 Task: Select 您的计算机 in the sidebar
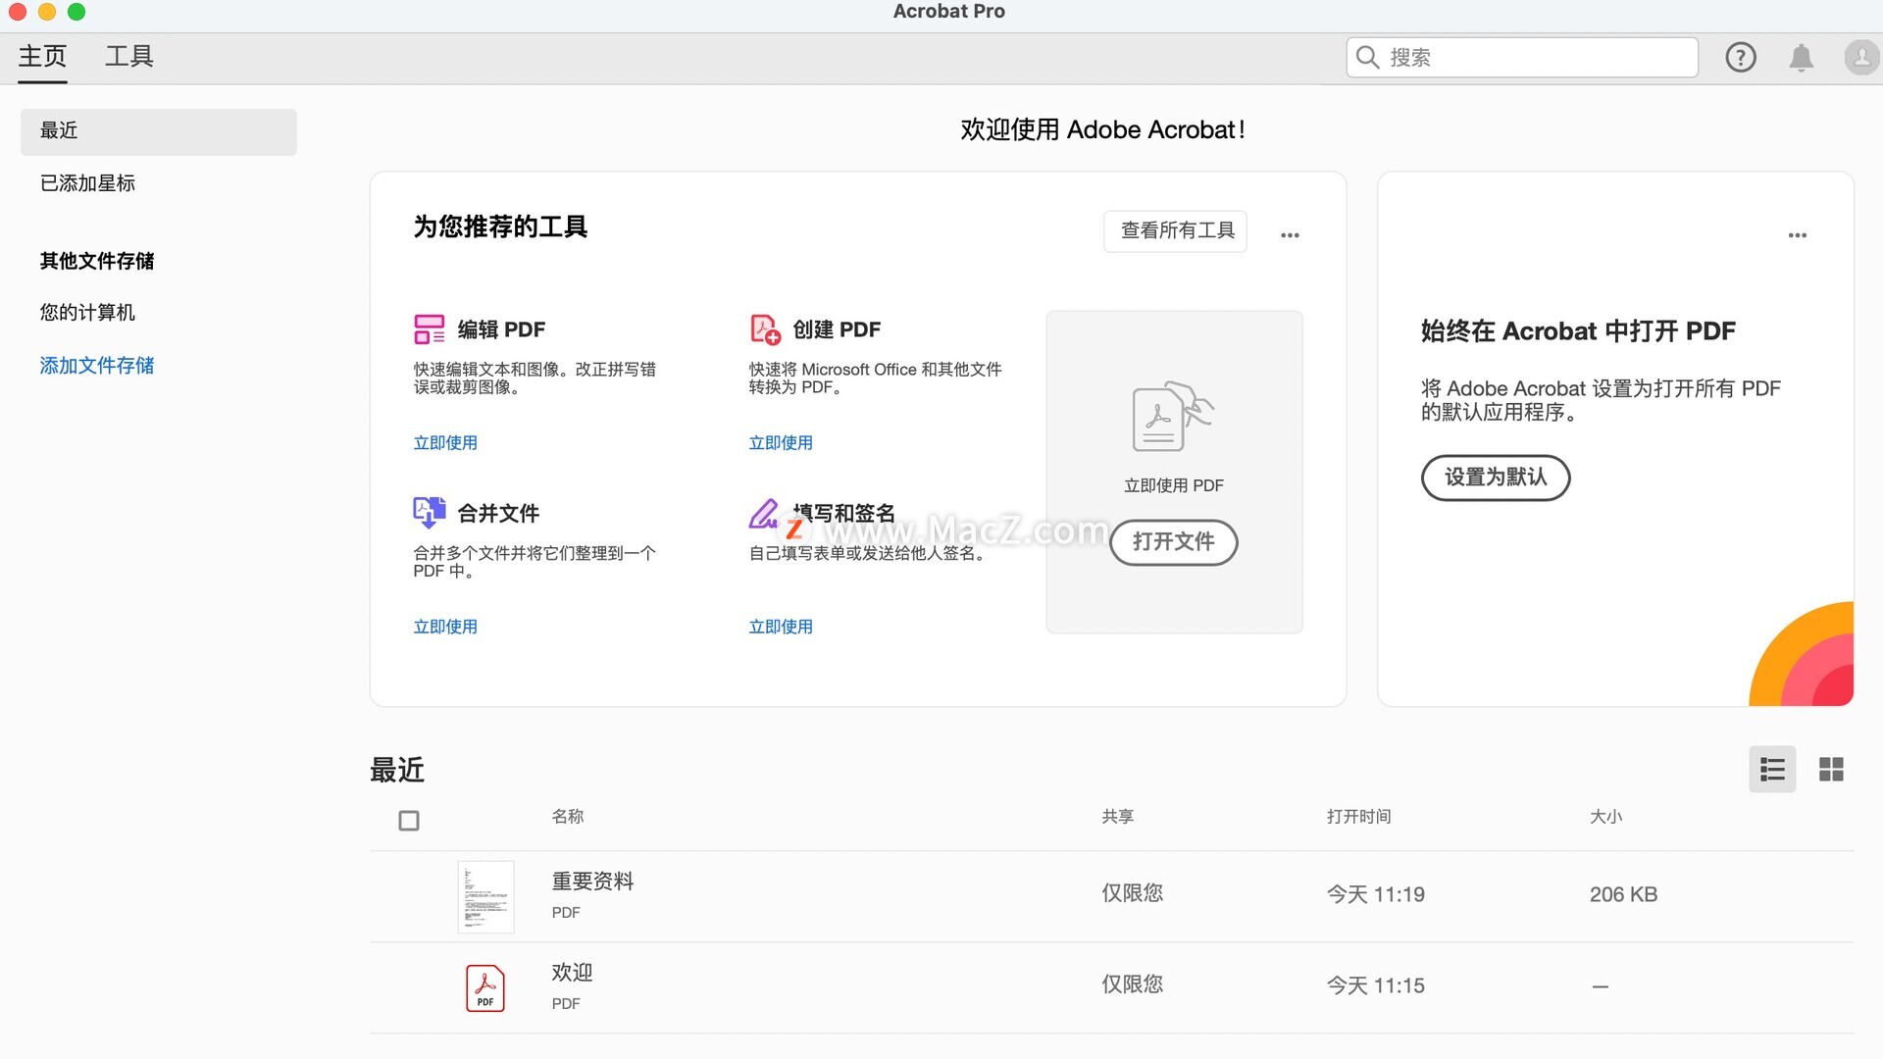[x=87, y=313]
